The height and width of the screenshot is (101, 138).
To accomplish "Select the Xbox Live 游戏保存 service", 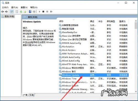I will [x=71, y=36].
